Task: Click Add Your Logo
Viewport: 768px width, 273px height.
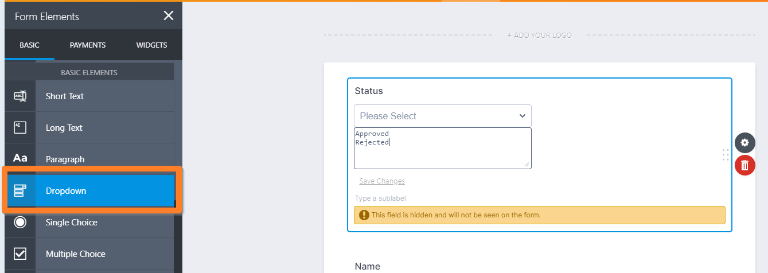Action: tap(539, 36)
